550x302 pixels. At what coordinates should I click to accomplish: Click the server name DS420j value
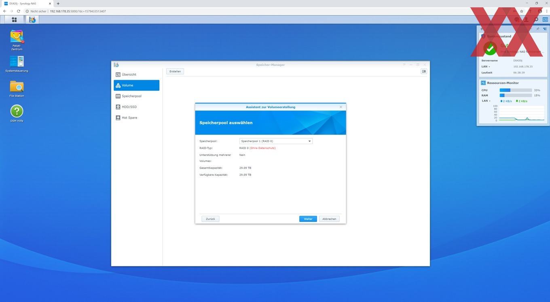pos(518,61)
